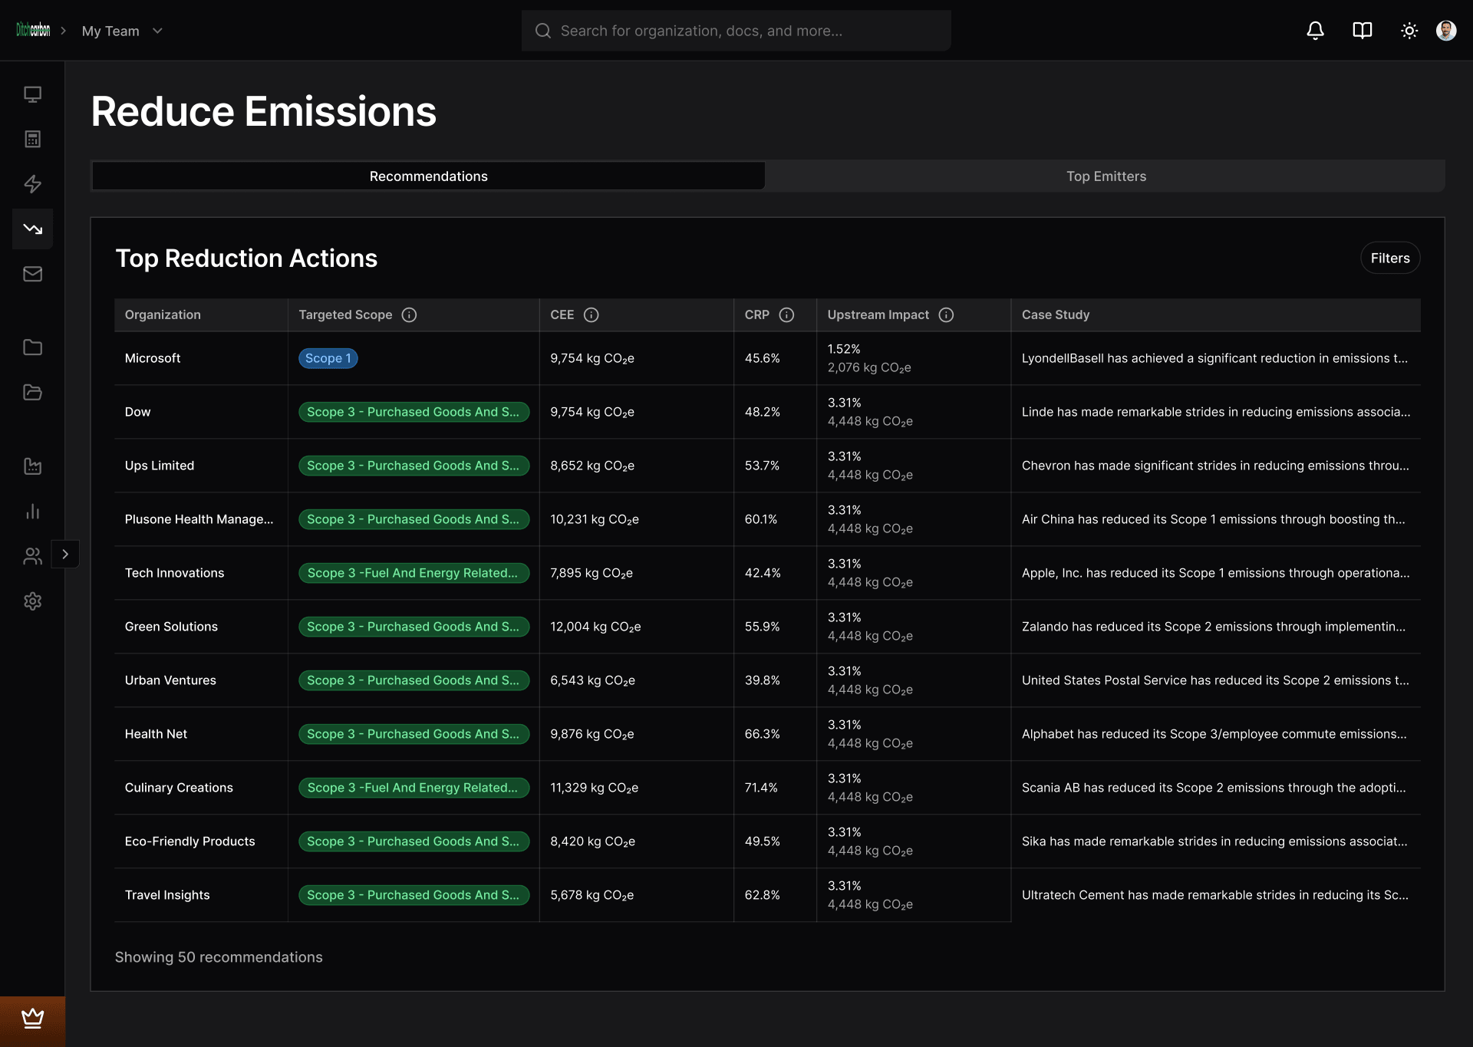
Task: Open the United States Postal Service case study
Action: tap(1215, 680)
